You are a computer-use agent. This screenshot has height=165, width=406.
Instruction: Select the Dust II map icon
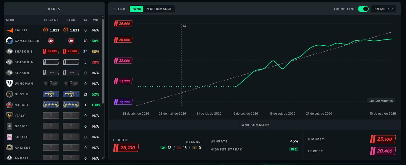pyautogui.click(x=9, y=94)
